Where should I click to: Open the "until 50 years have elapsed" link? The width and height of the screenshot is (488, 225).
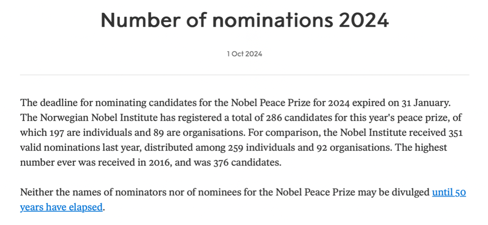(448, 193)
